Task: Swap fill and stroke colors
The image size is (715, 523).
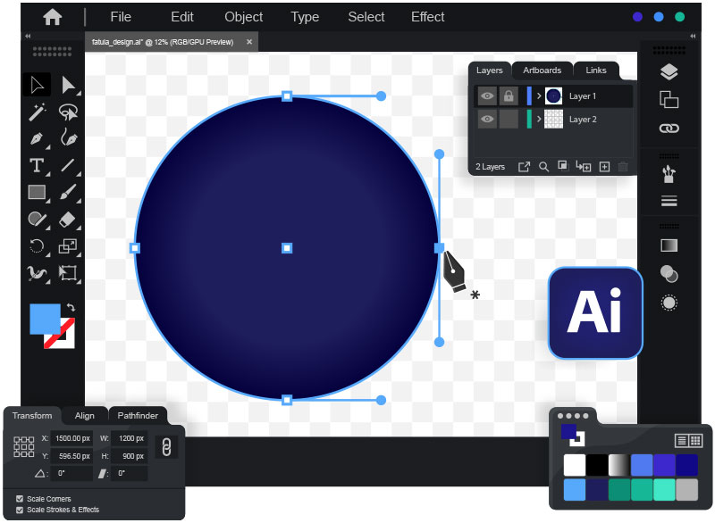Action: click(x=71, y=307)
